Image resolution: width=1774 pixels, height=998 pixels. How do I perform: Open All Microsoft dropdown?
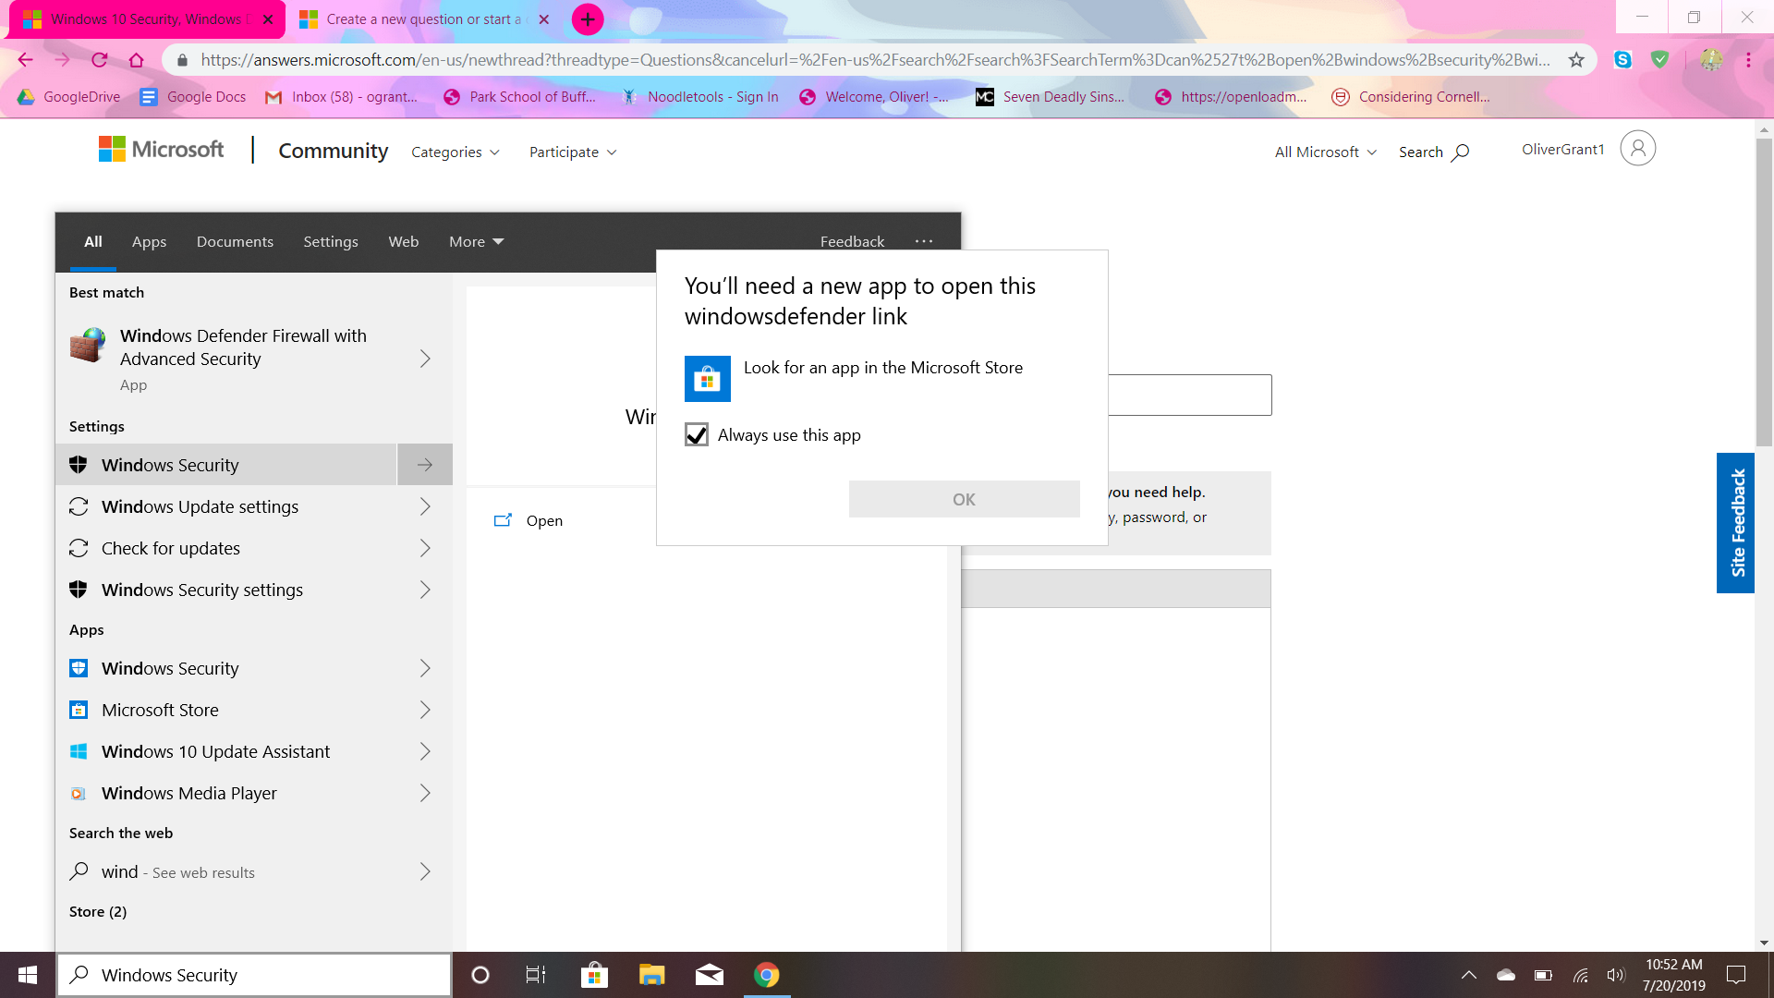pyautogui.click(x=1326, y=152)
